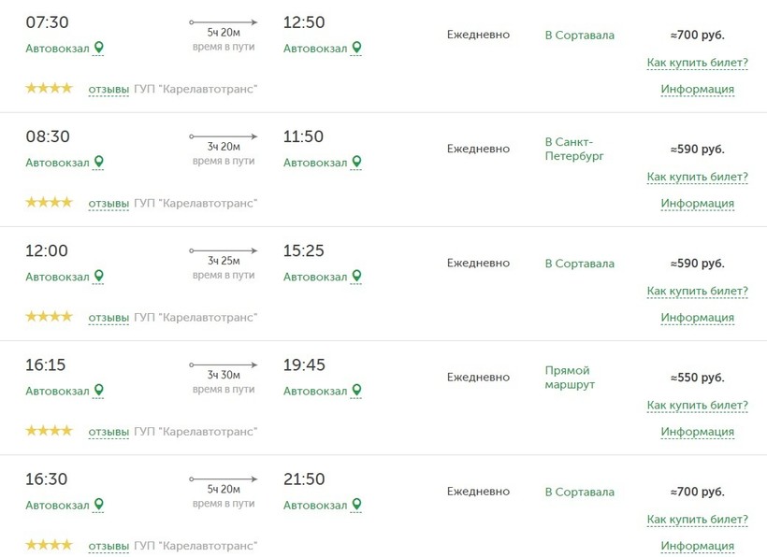Click 'Прямой маршрут' route link
Image resolution: width=767 pixels, height=557 pixels.
click(569, 377)
